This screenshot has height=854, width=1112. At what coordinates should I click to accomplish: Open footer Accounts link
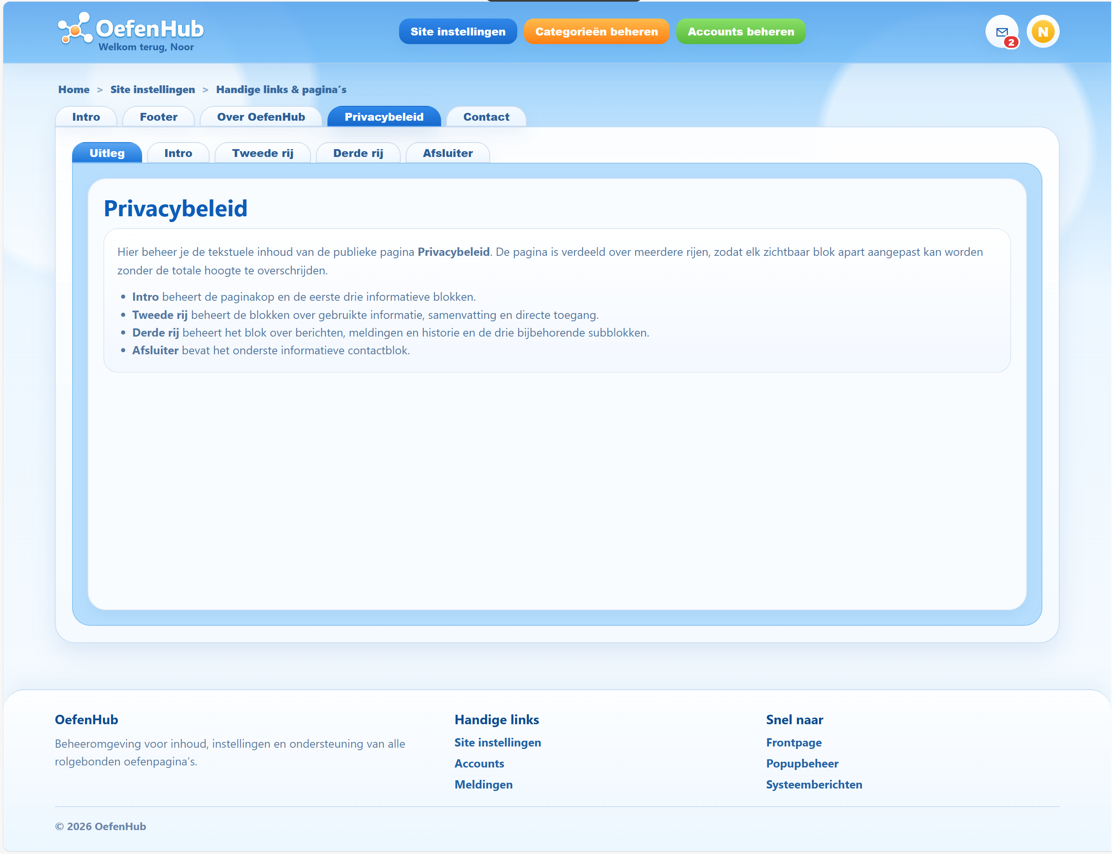479,763
